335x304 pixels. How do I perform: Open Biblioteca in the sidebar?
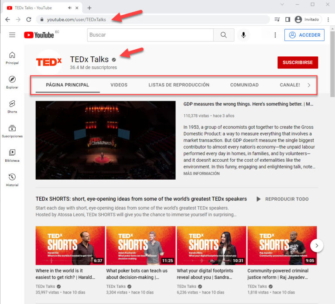(x=12, y=156)
